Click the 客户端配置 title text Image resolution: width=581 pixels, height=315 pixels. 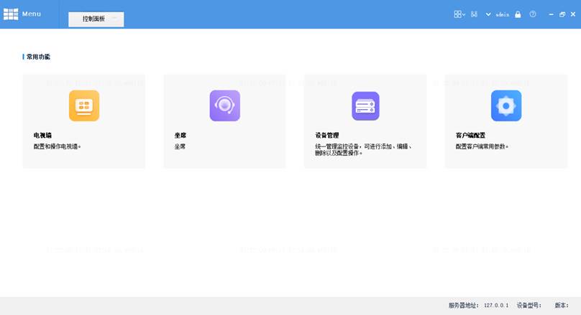tap(470, 135)
